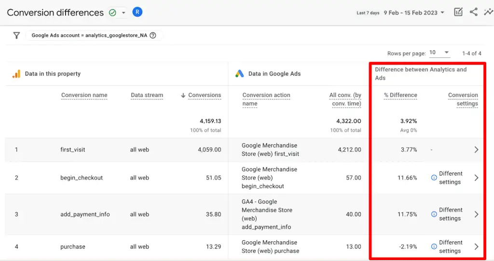Screen dimensions: 494x261
Task: Click the 51.05 conversions value
Action: (x=214, y=178)
